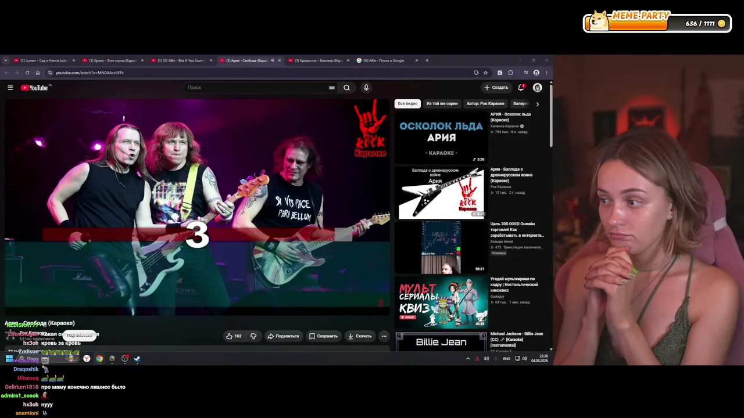Open the on-screen keyboard in search box
The image size is (744, 418).
(x=332, y=88)
